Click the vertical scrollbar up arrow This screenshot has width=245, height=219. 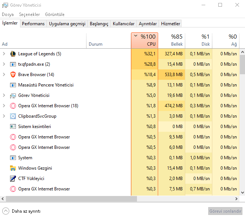pos(242,52)
